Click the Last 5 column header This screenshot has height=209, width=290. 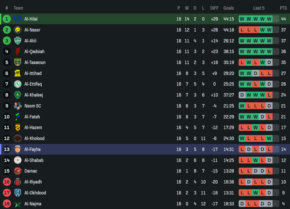click(x=259, y=8)
